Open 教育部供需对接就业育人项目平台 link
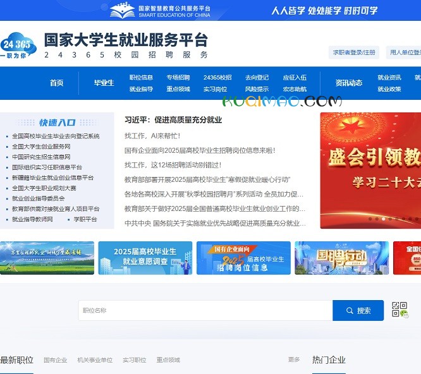Viewport: 421px width, 374px height. (x=56, y=209)
